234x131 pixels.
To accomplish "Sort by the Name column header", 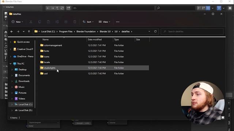I will 45,40.
